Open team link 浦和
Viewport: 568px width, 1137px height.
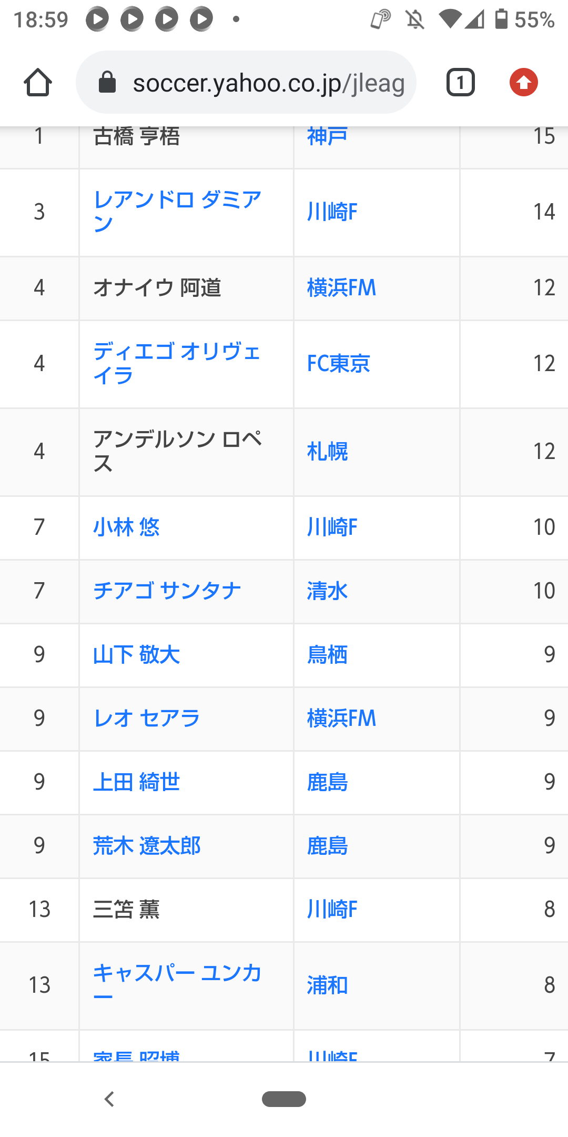(327, 985)
